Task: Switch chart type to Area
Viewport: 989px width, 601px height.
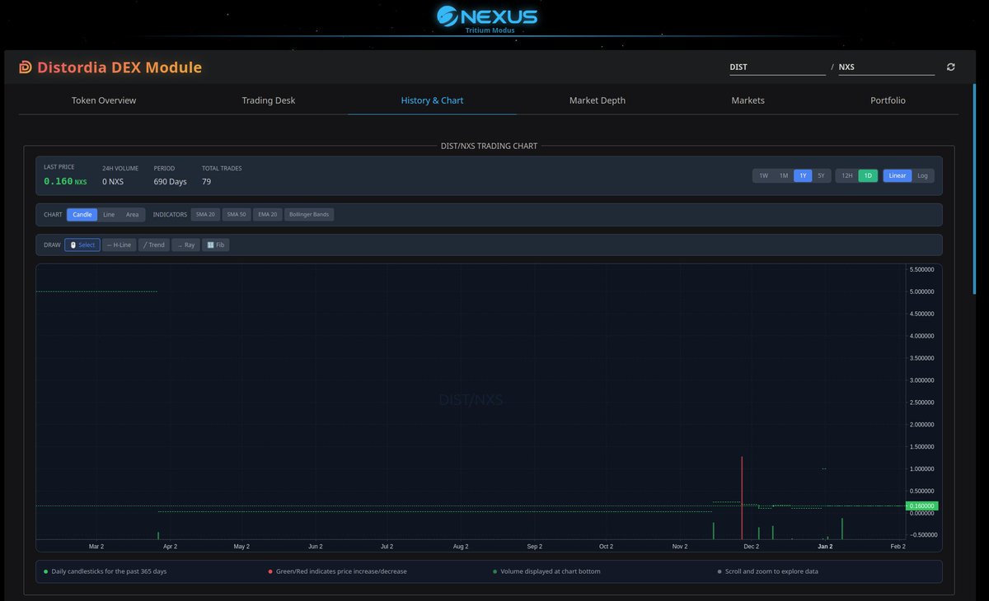Action: (132, 214)
